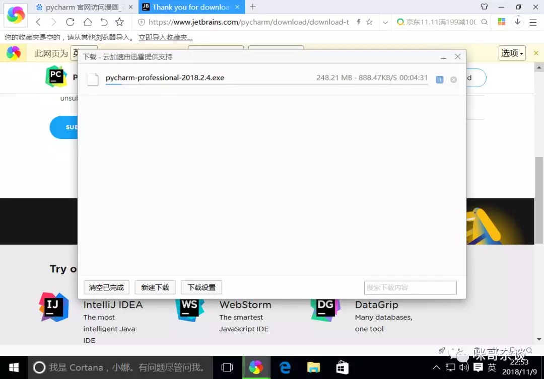Show hidden tray icons chevron
This screenshot has height=379, width=544.
point(436,367)
